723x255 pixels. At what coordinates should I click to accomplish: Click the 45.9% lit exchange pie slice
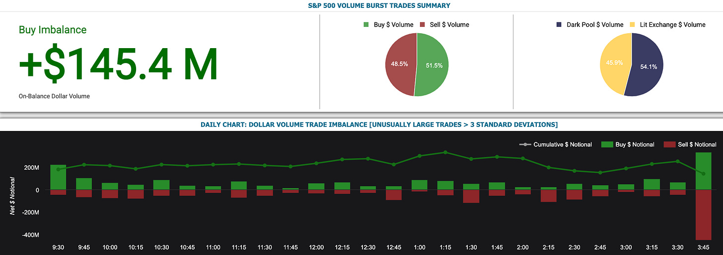[x=615, y=64]
